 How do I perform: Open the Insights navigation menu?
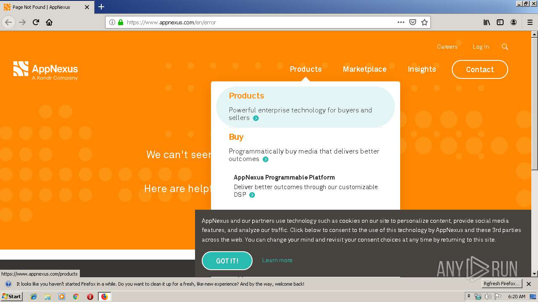coord(422,69)
